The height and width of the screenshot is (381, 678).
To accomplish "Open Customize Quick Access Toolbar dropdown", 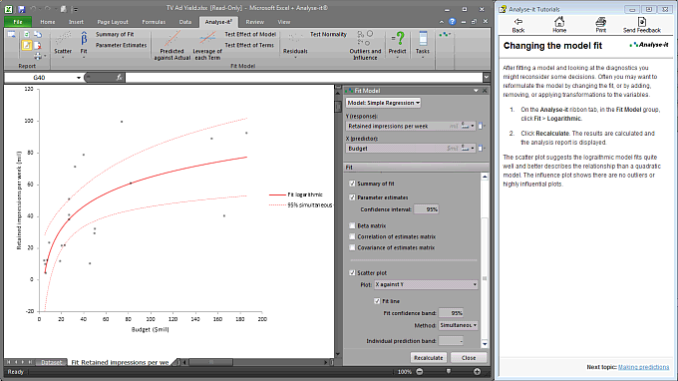I will 75,9.
